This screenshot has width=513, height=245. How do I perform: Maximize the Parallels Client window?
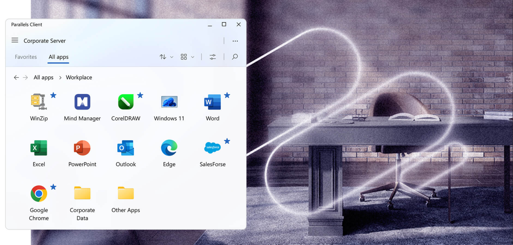[x=224, y=24]
